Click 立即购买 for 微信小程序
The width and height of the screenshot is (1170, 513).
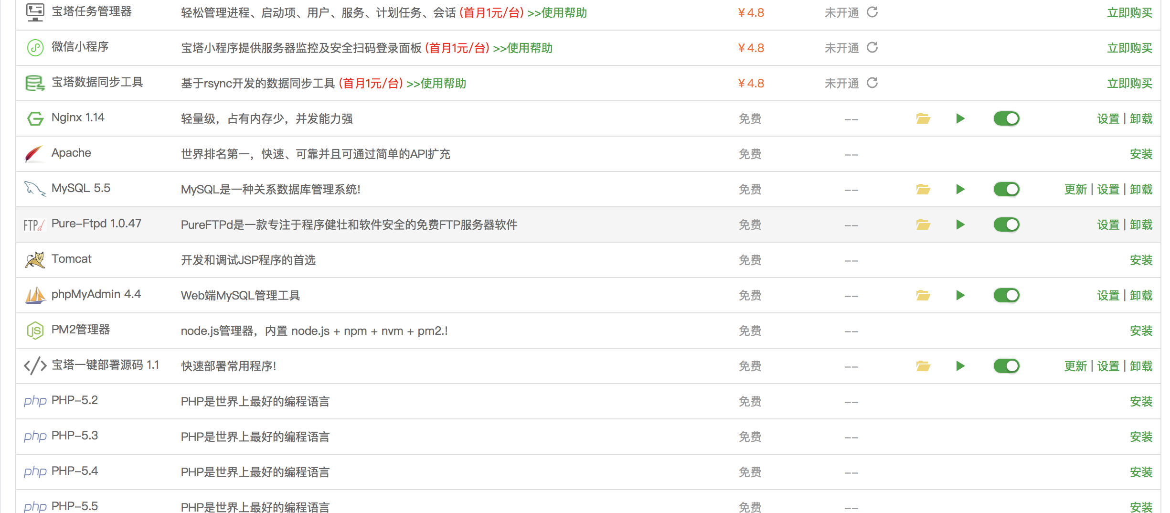pos(1129,48)
